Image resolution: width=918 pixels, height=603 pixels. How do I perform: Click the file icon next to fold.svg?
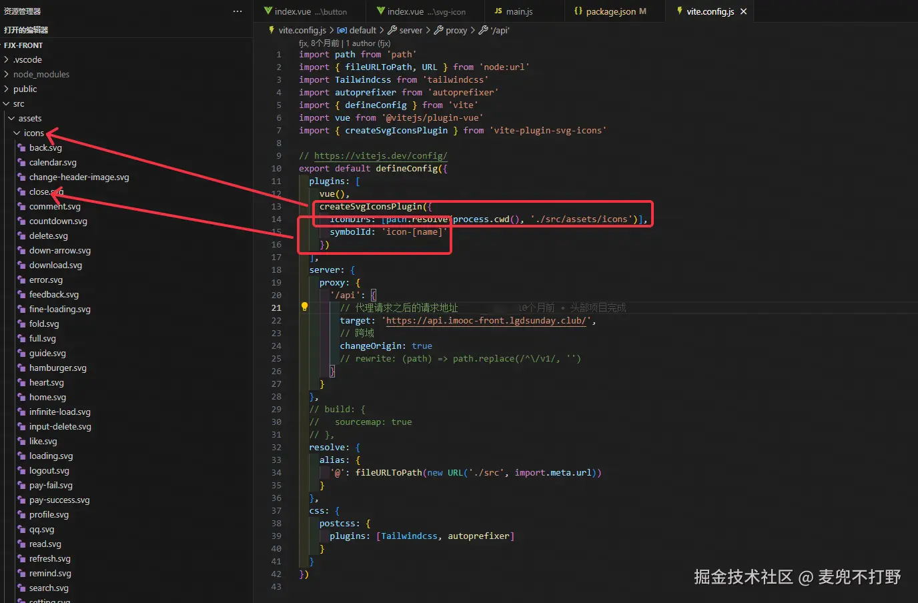click(22, 324)
